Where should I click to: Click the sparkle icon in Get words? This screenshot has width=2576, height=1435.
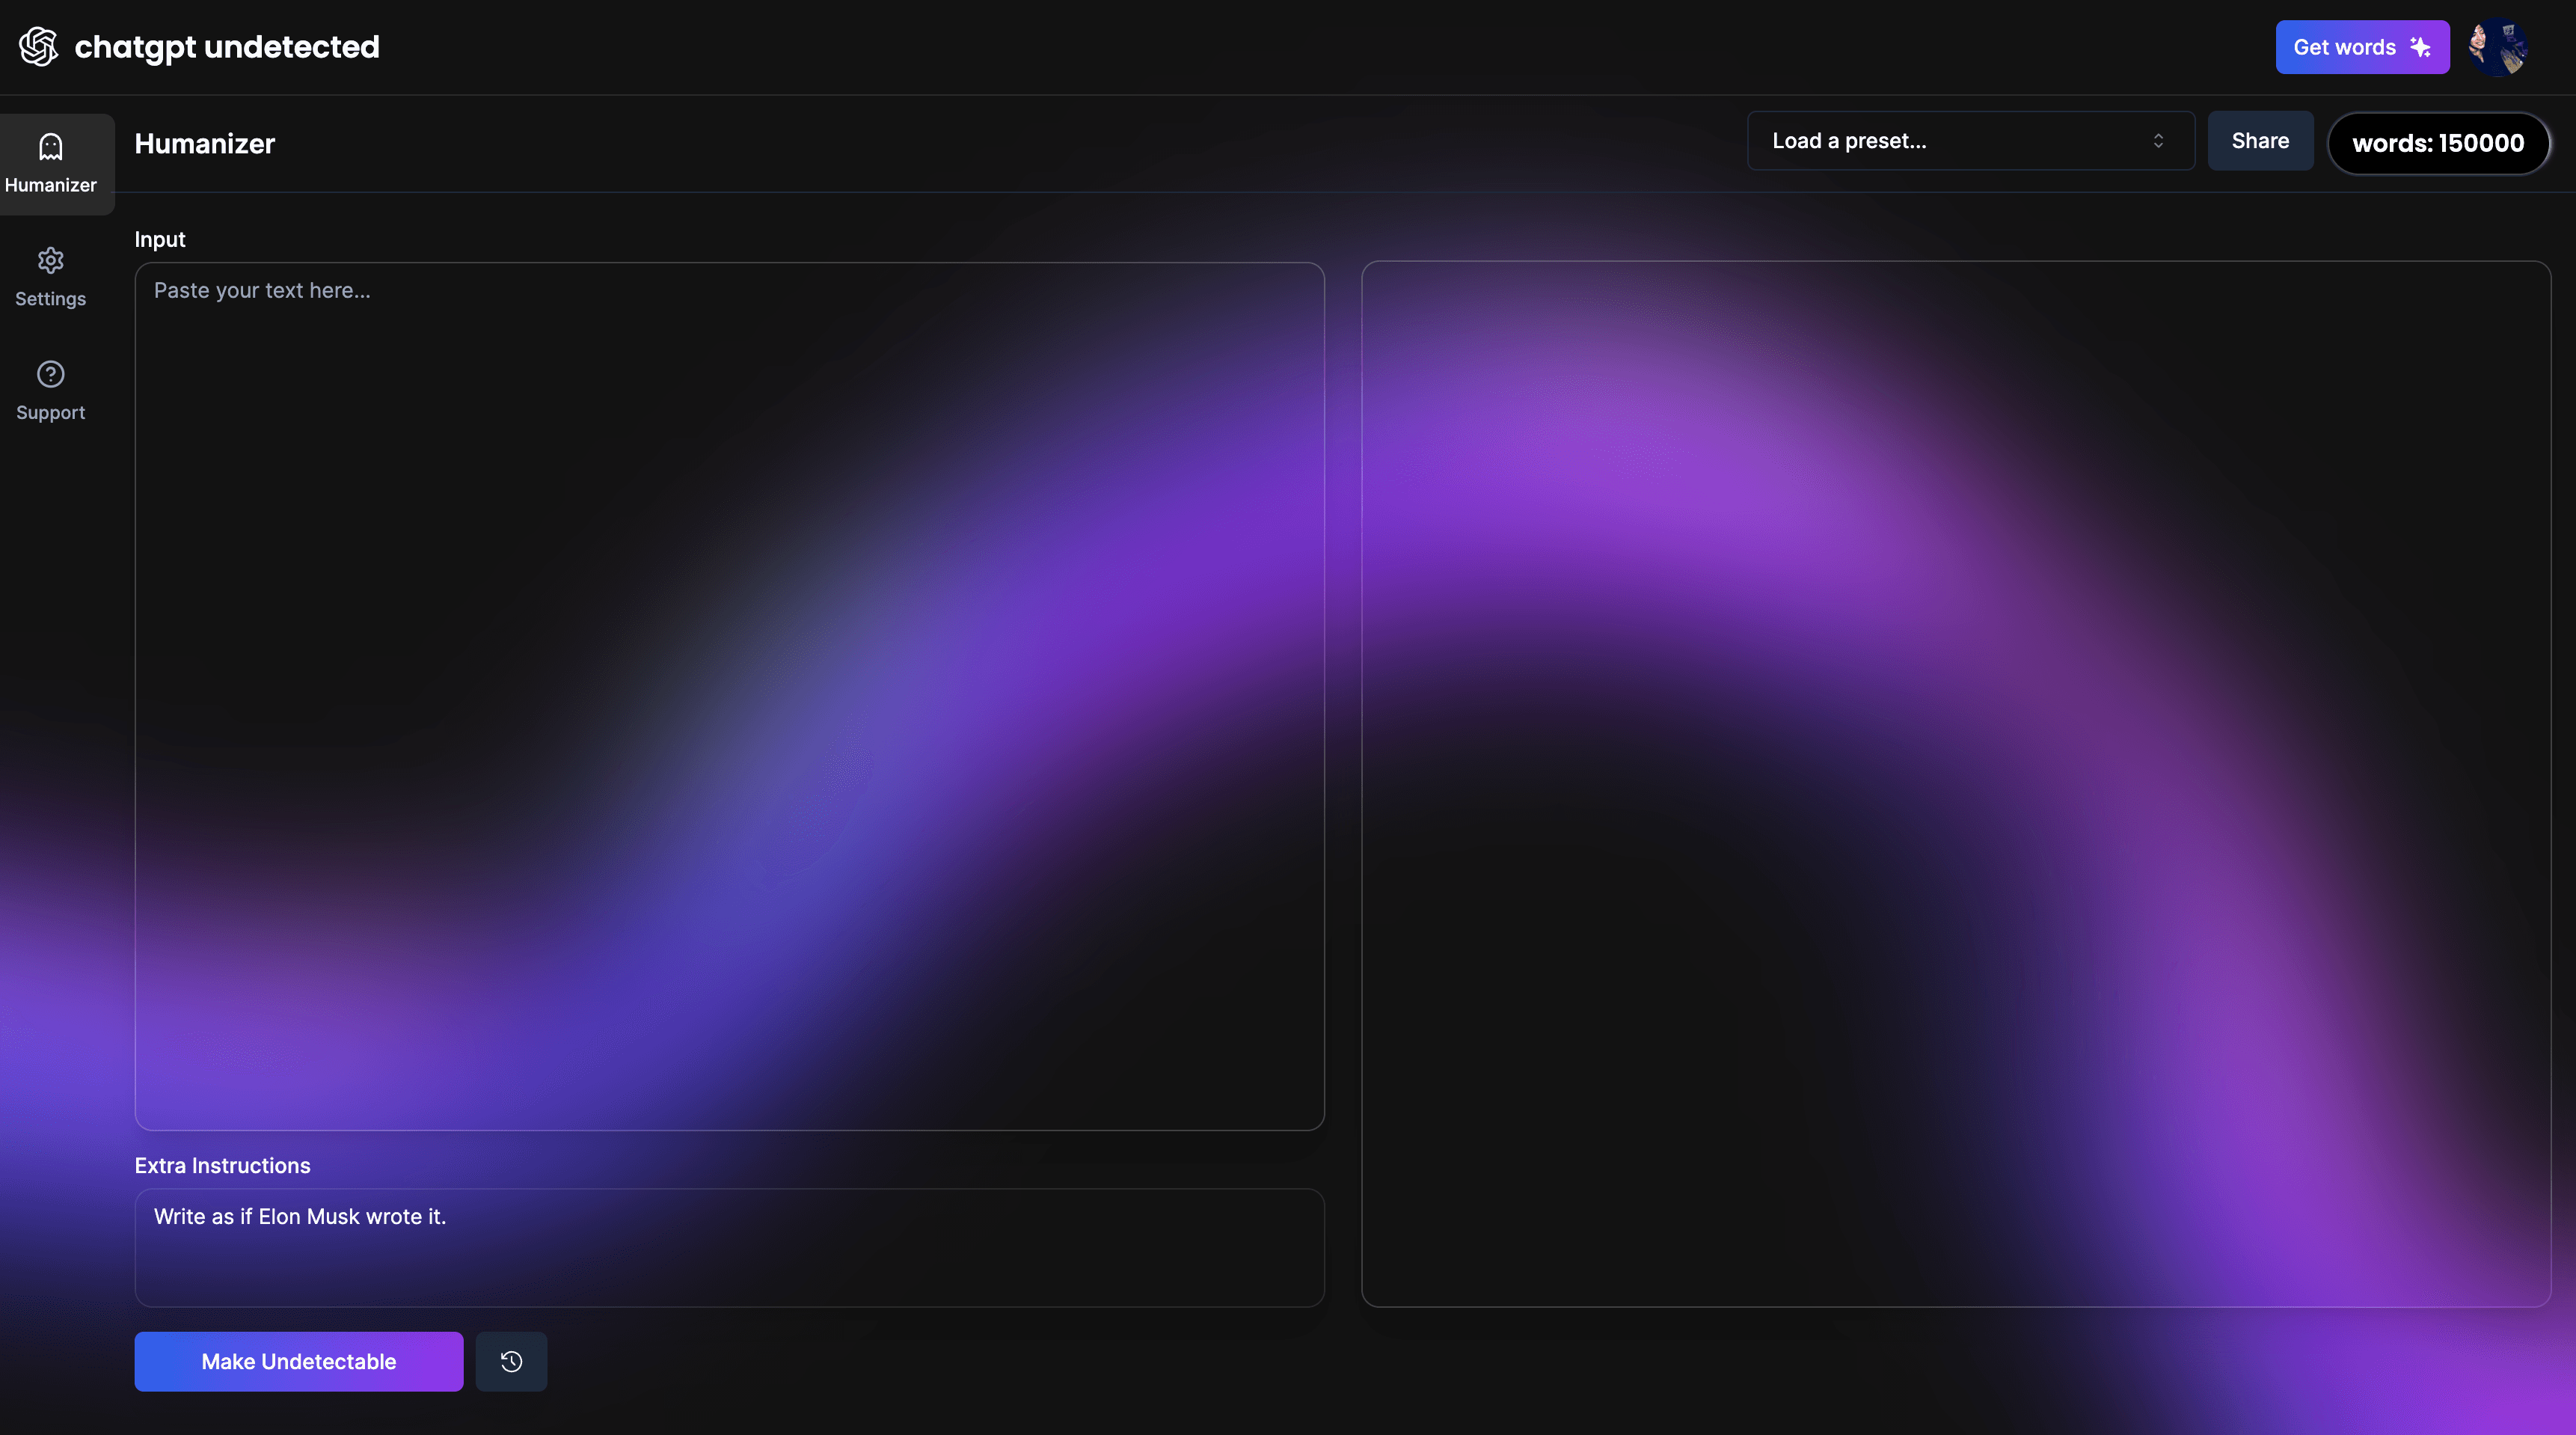click(2420, 47)
